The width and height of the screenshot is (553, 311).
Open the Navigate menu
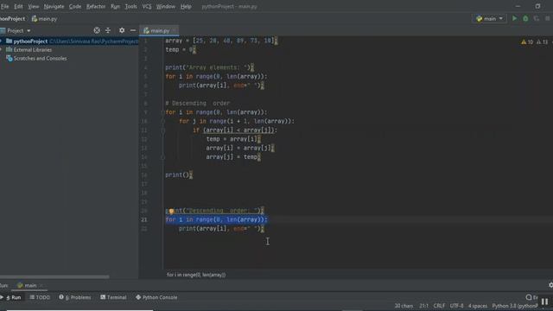(54, 6)
